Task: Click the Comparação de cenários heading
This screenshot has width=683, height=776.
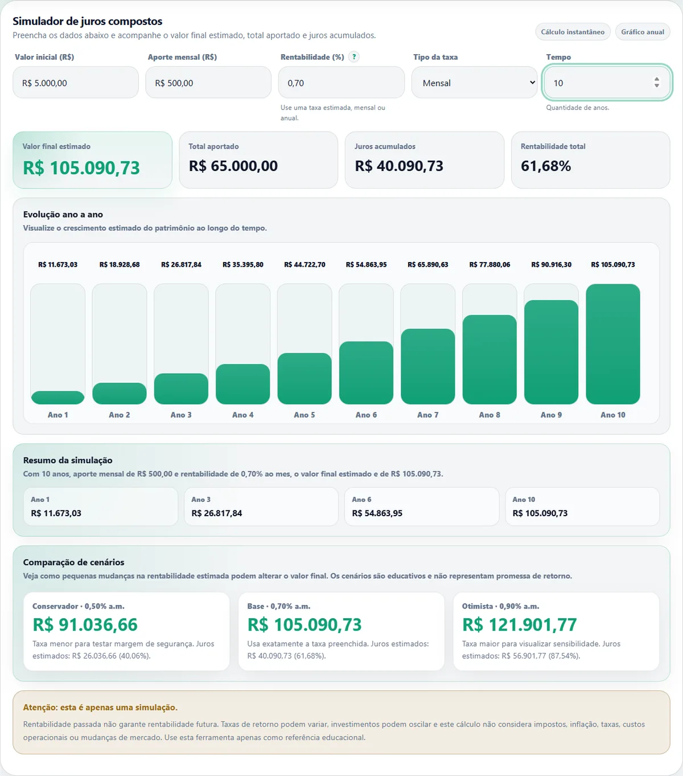Action: coord(73,562)
